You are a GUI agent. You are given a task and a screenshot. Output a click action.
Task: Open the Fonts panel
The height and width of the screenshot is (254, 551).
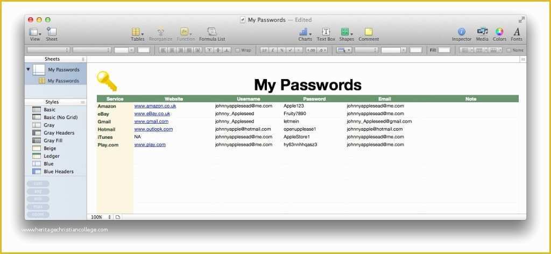517,34
